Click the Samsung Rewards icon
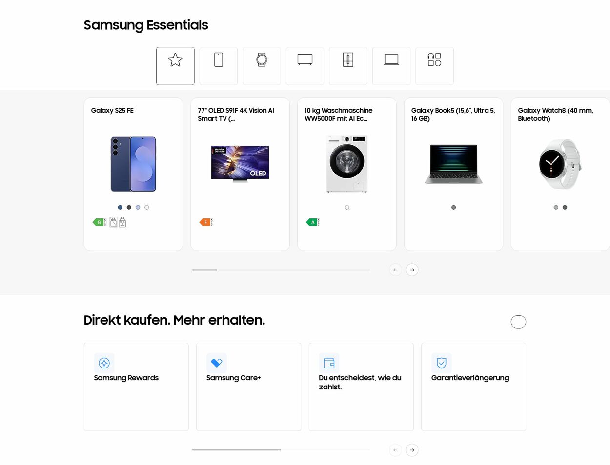 (x=104, y=363)
